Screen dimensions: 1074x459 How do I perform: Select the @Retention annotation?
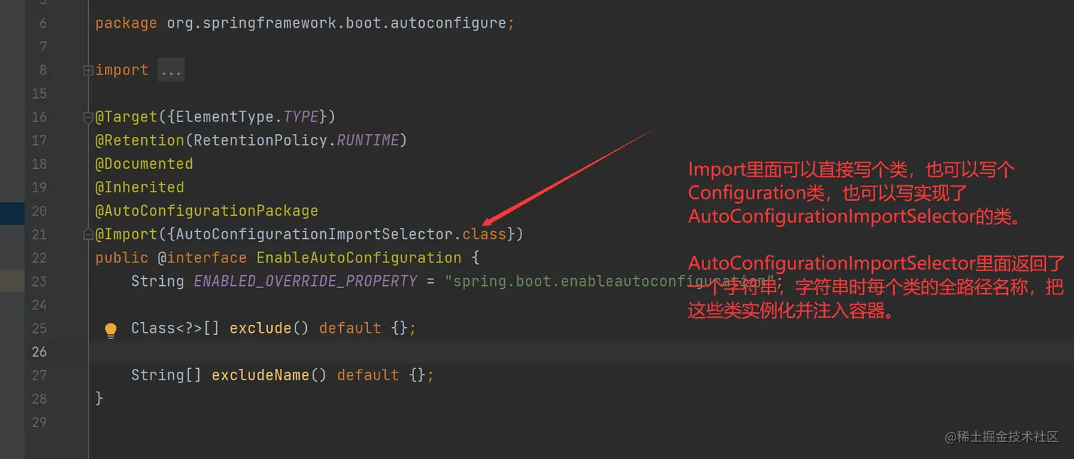pyautogui.click(x=140, y=140)
